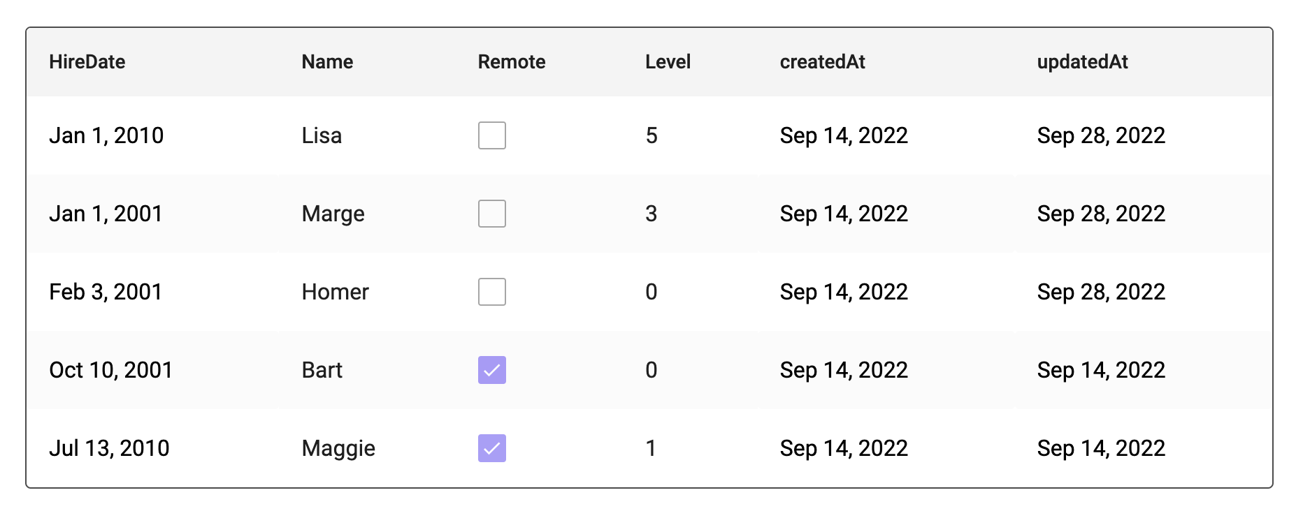Select Homer's name in the table
The image size is (1296, 518).
pyautogui.click(x=335, y=292)
